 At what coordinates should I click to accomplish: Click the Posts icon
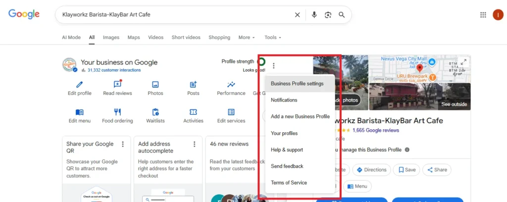coord(193,85)
